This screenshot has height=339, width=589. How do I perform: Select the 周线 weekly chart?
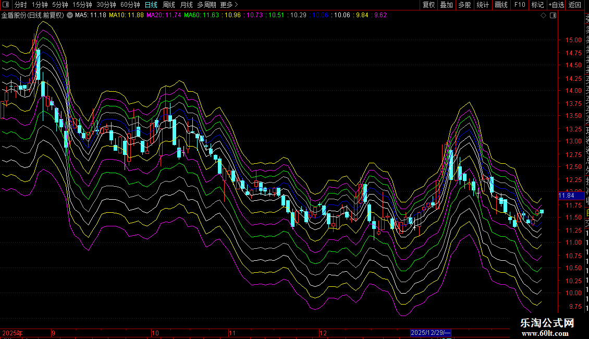click(x=168, y=5)
